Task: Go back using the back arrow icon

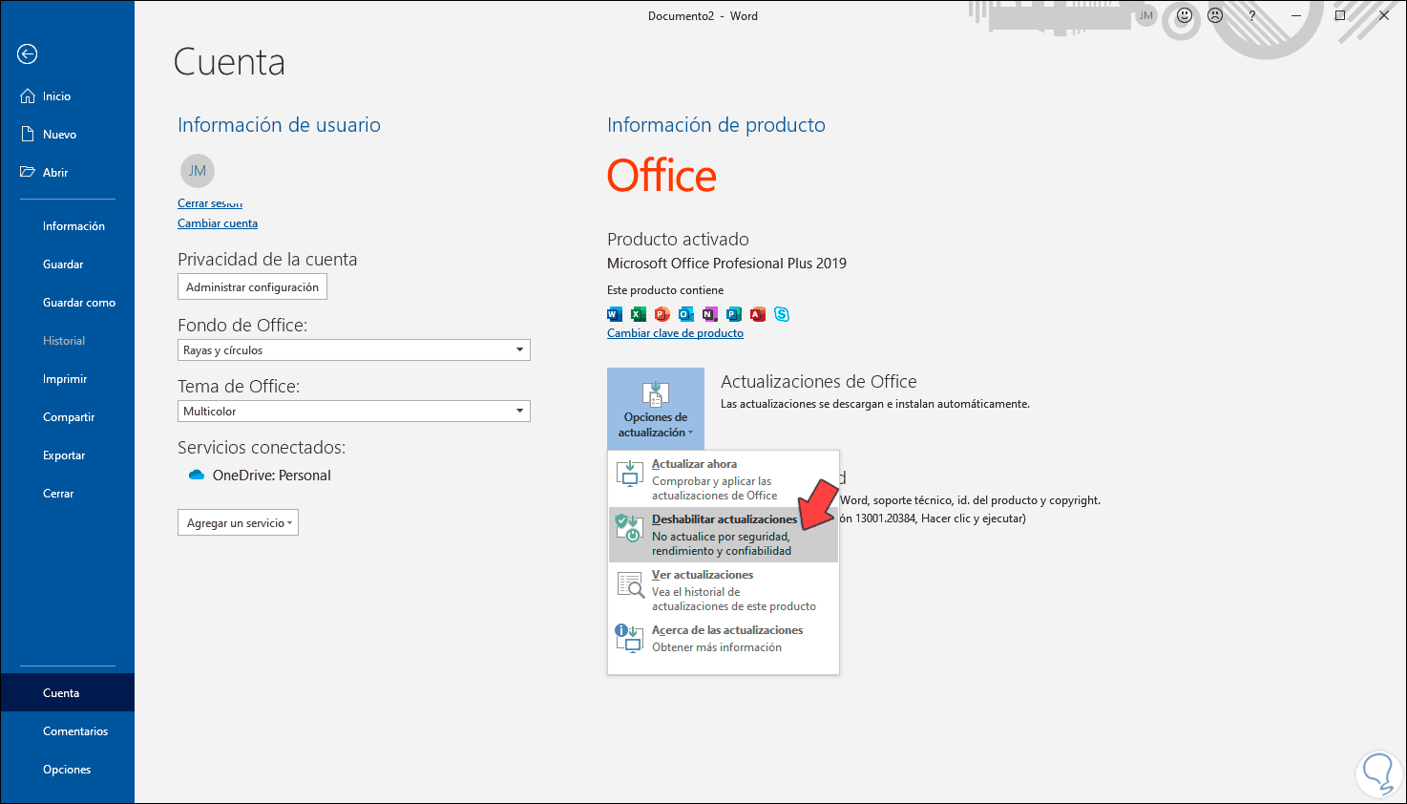Action: 28,54
